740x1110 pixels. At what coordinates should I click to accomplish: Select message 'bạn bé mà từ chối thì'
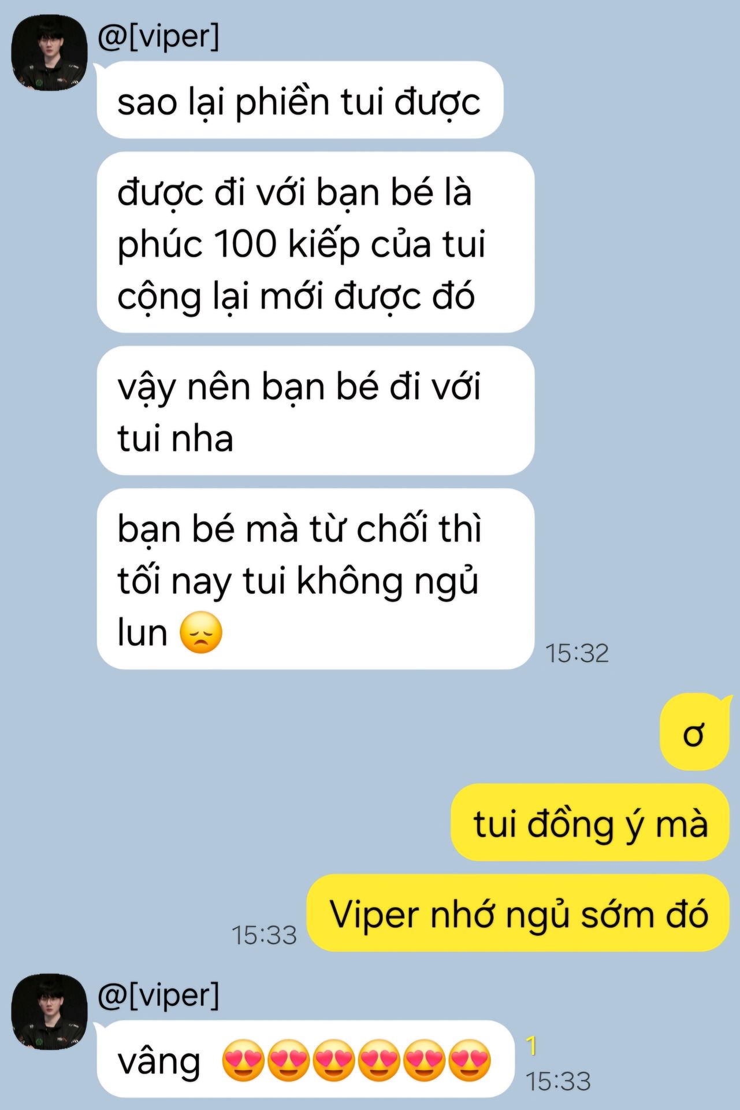(315, 579)
